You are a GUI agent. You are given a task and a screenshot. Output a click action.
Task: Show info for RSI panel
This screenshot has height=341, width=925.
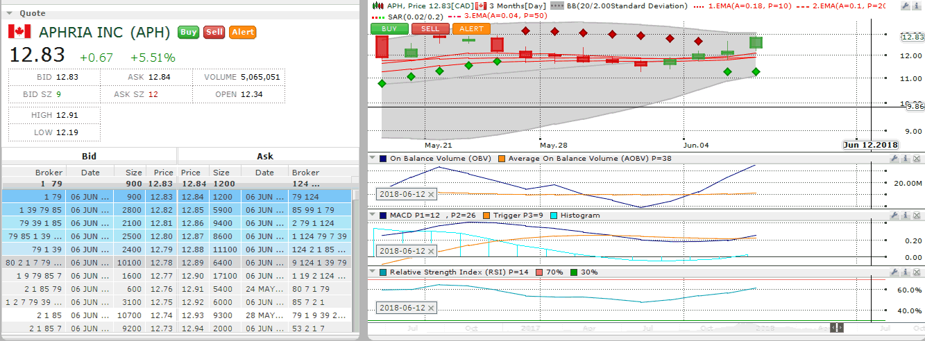(905, 272)
